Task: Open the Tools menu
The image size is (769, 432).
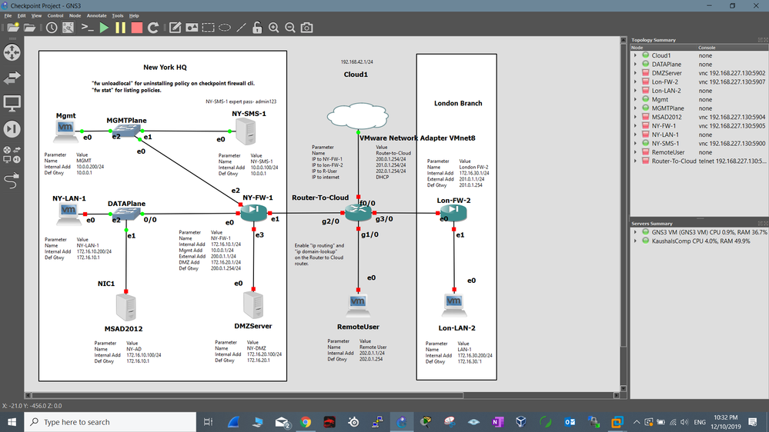Action: (117, 15)
